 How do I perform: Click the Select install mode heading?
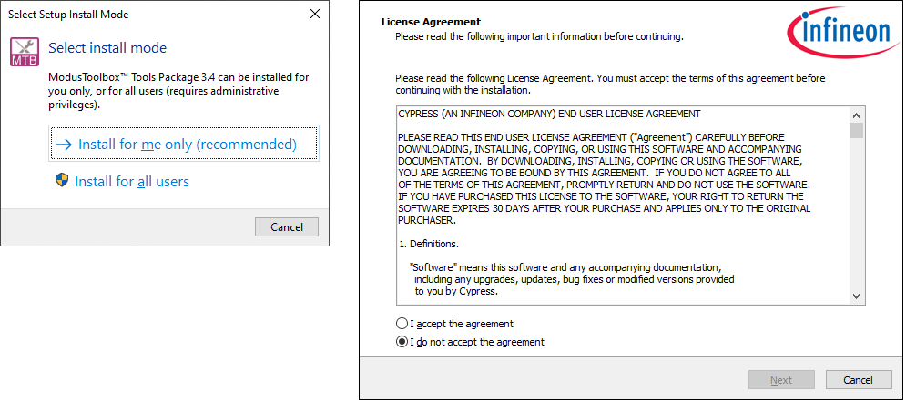click(107, 48)
